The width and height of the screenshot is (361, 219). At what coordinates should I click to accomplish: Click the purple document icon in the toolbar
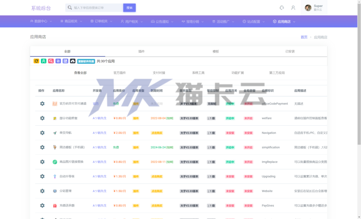point(58,61)
